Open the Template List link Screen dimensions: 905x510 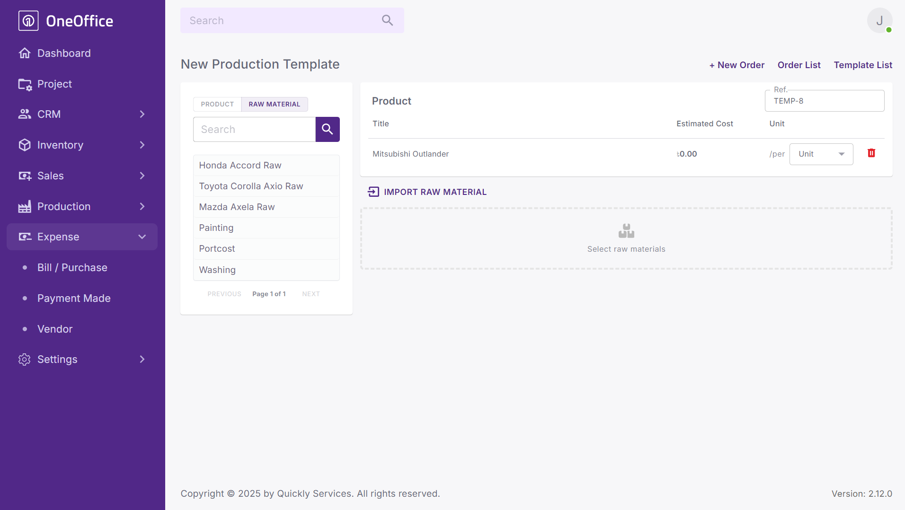tap(863, 65)
